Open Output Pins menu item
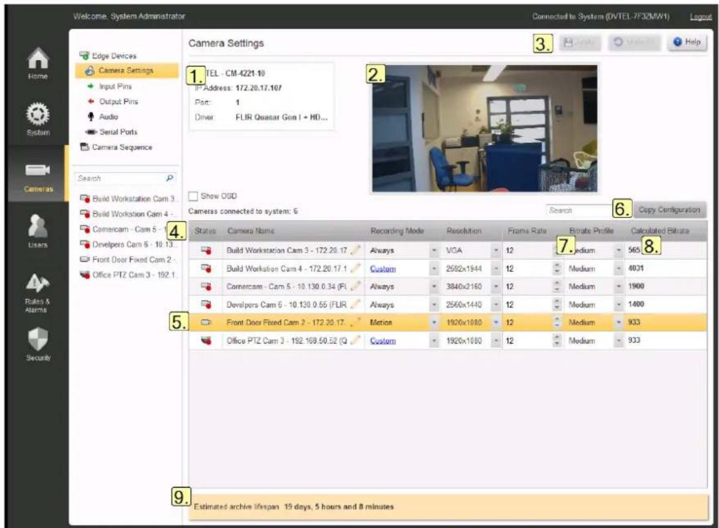The image size is (719, 528). [112, 101]
